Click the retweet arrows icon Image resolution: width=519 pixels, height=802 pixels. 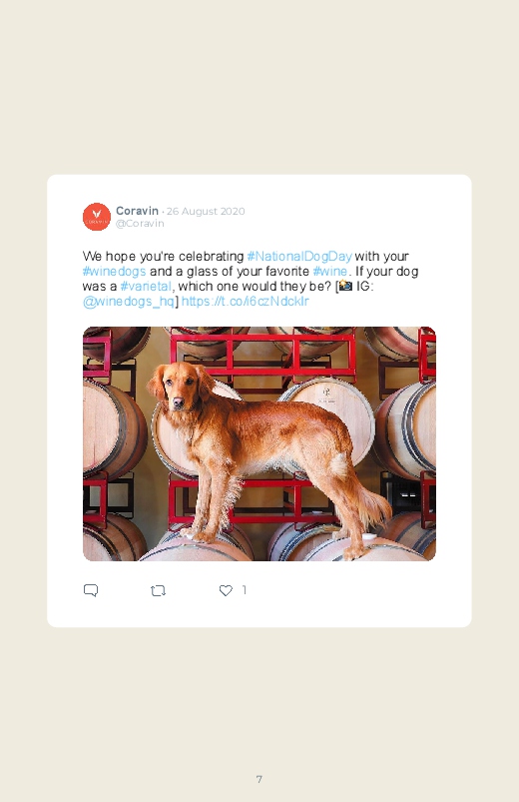158,590
